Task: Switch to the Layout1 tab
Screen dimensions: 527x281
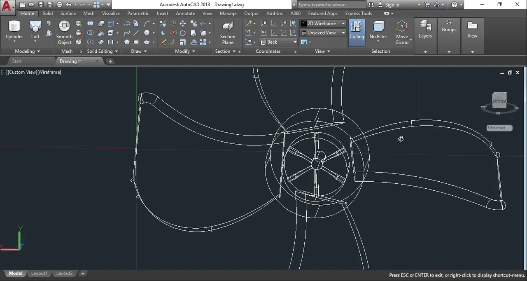Action: click(39, 274)
